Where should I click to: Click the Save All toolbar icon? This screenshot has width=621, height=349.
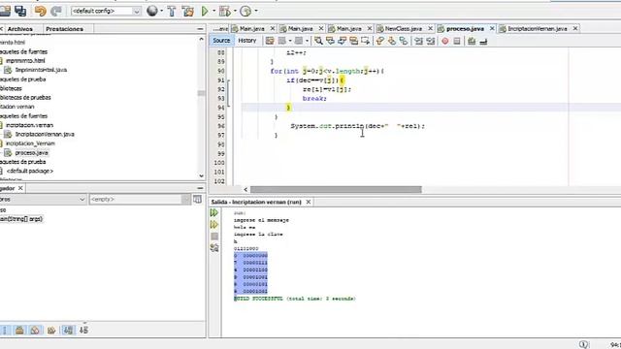(20, 11)
